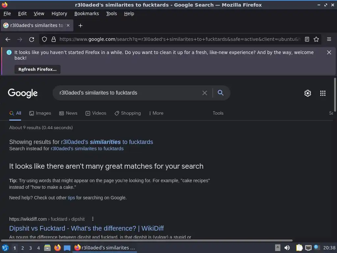This screenshot has width=337, height=253.
Task: Open the Google apps grid
Action: 323,93
